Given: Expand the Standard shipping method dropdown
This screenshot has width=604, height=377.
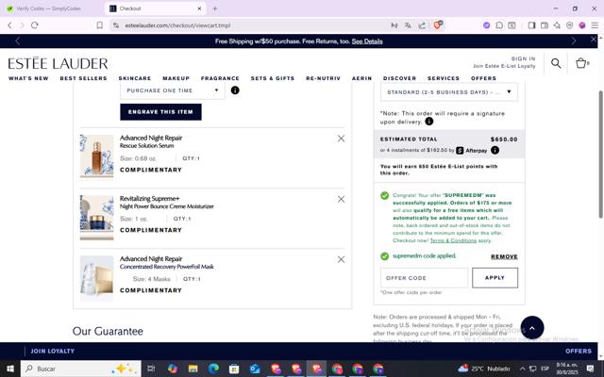Looking at the screenshot, I should pos(449,92).
